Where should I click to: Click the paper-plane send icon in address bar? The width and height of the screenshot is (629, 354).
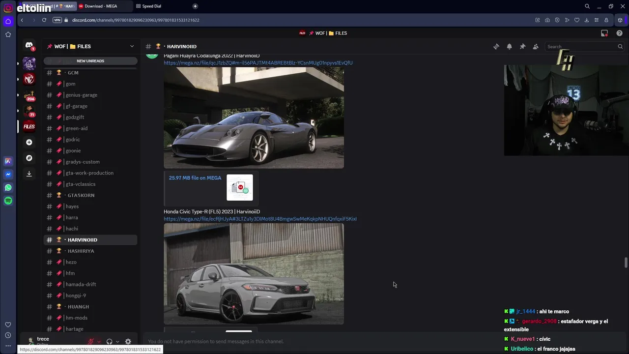click(x=567, y=20)
